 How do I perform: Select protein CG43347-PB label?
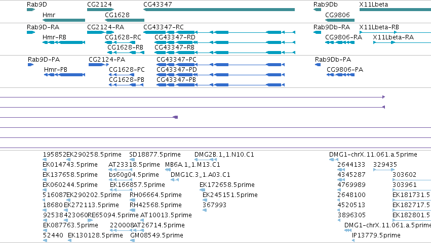point(176,80)
